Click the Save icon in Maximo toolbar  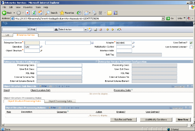[95, 29]
